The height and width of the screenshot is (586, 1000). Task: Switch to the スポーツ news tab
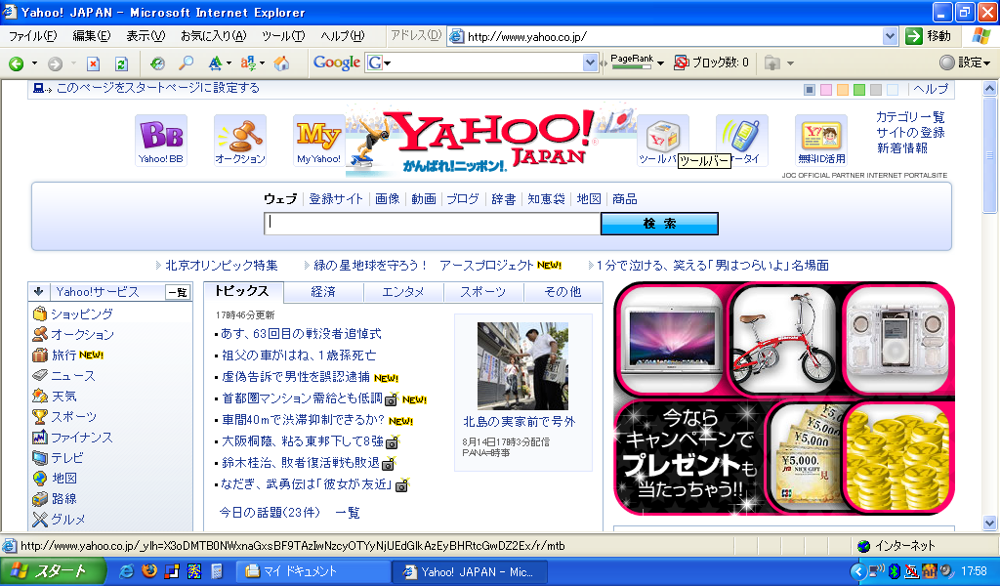pyautogui.click(x=482, y=292)
